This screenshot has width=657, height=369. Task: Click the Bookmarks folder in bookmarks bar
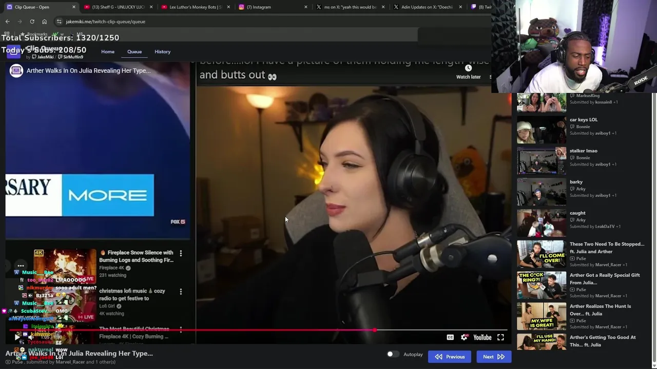coord(34,34)
